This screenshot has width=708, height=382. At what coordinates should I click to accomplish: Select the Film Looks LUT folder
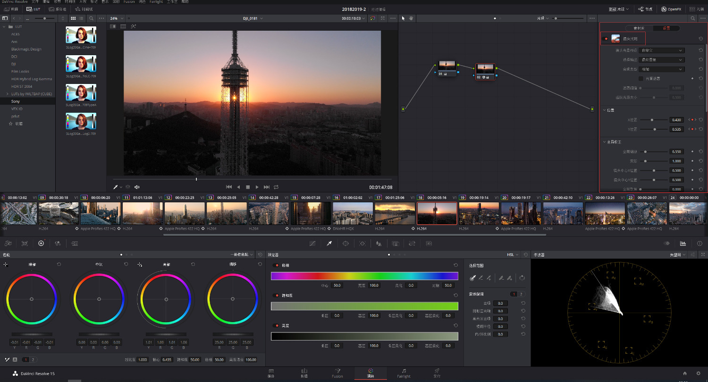[x=20, y=71]
